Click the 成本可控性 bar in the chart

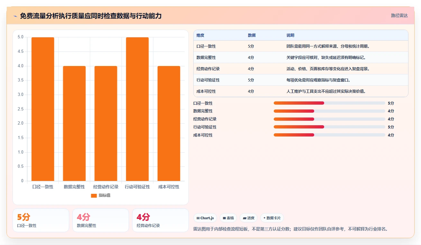tap(169, 123)
